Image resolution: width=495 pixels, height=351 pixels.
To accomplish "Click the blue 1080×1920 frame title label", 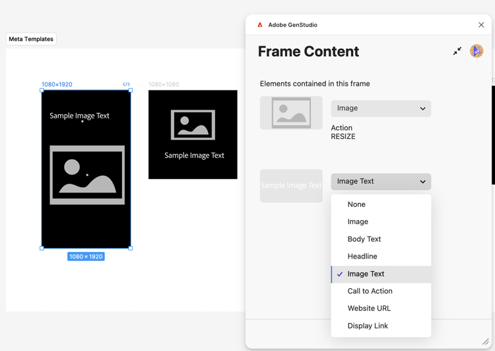I will click(57, 85).
